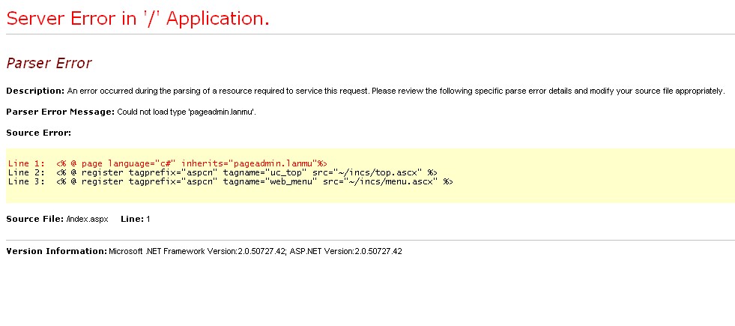Click the red 'Line 1:' label
The height and width of the screenshot is (326, 735).
25,163
